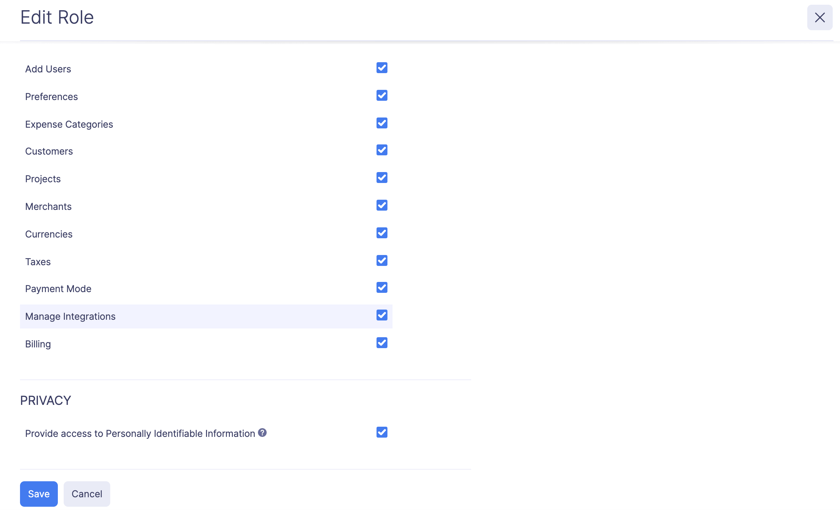Screen dimensions: 840x510
Task: Click the Manage Integrations row label
Action: coord(70,316)
